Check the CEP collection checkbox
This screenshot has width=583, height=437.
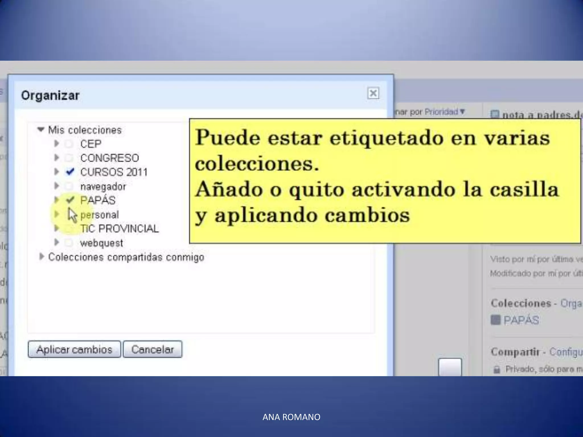click(x=69, y=144)
